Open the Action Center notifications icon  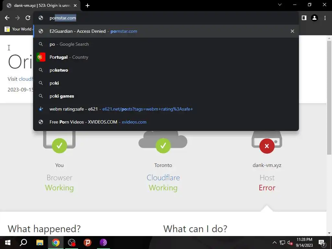[321, 243]
